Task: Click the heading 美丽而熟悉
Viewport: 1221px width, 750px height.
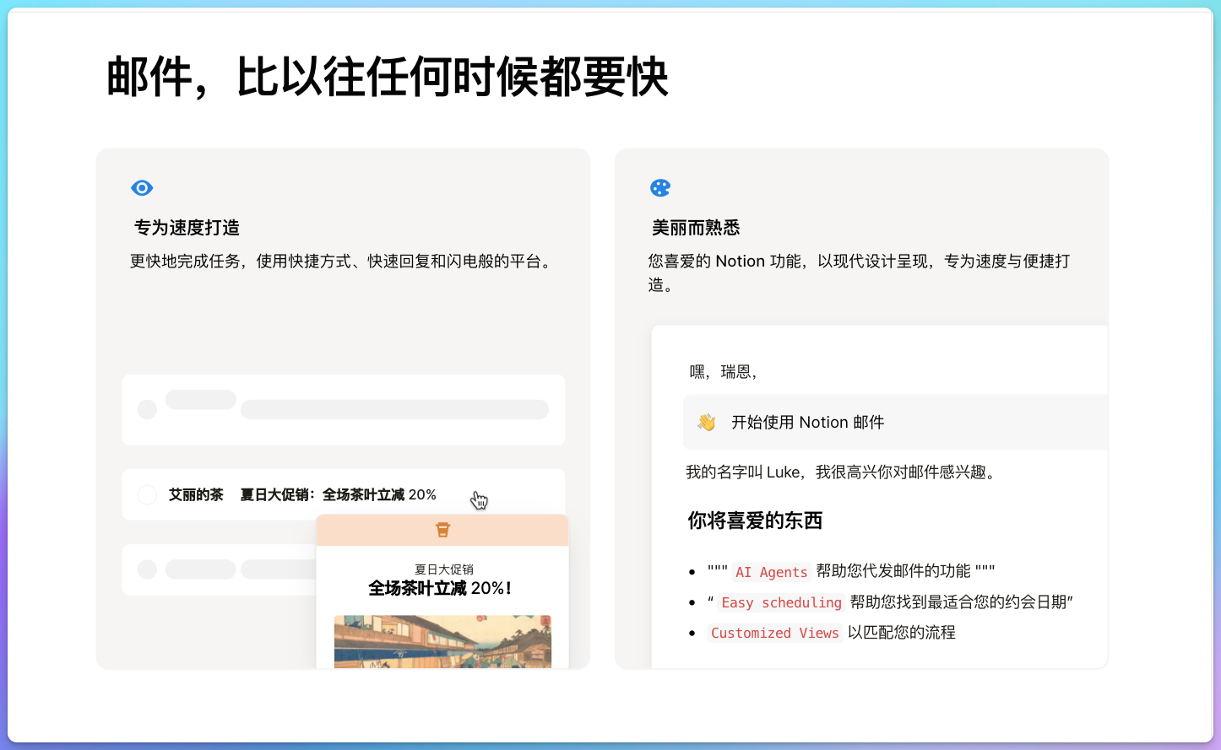Action: [x=696, y=228]
